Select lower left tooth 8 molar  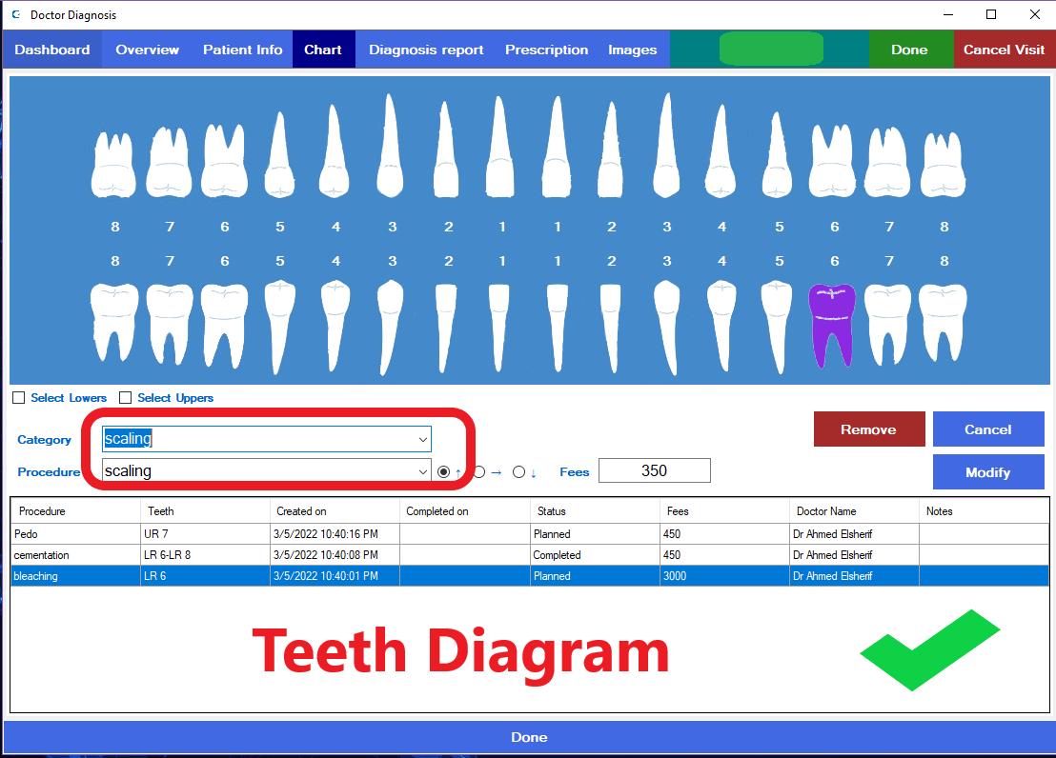click(x=943, y=323)
